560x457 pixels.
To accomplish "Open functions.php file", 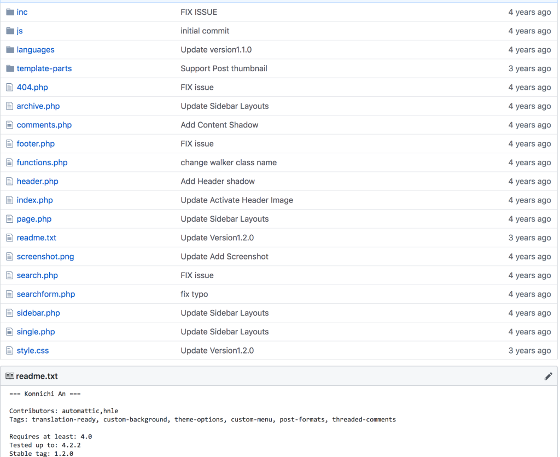I will [x=42, y=163].
